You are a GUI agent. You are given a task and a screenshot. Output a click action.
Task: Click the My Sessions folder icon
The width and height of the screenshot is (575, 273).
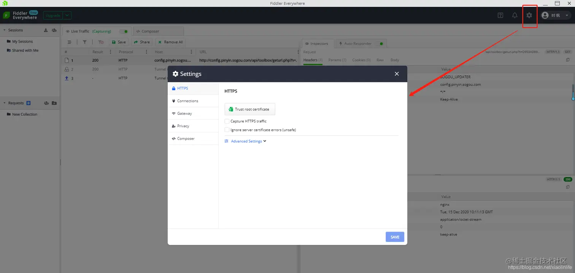9,41
